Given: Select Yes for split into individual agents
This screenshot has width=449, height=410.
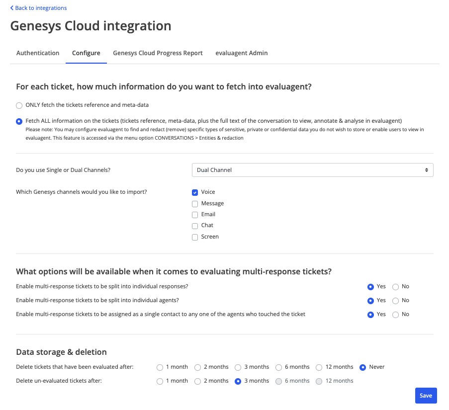Looking at the screenshot, I should (370, 301).
